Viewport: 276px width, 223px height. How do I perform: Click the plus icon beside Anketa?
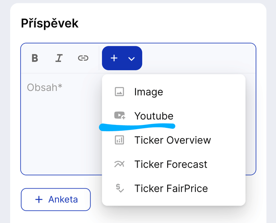[x=39, y=199]
